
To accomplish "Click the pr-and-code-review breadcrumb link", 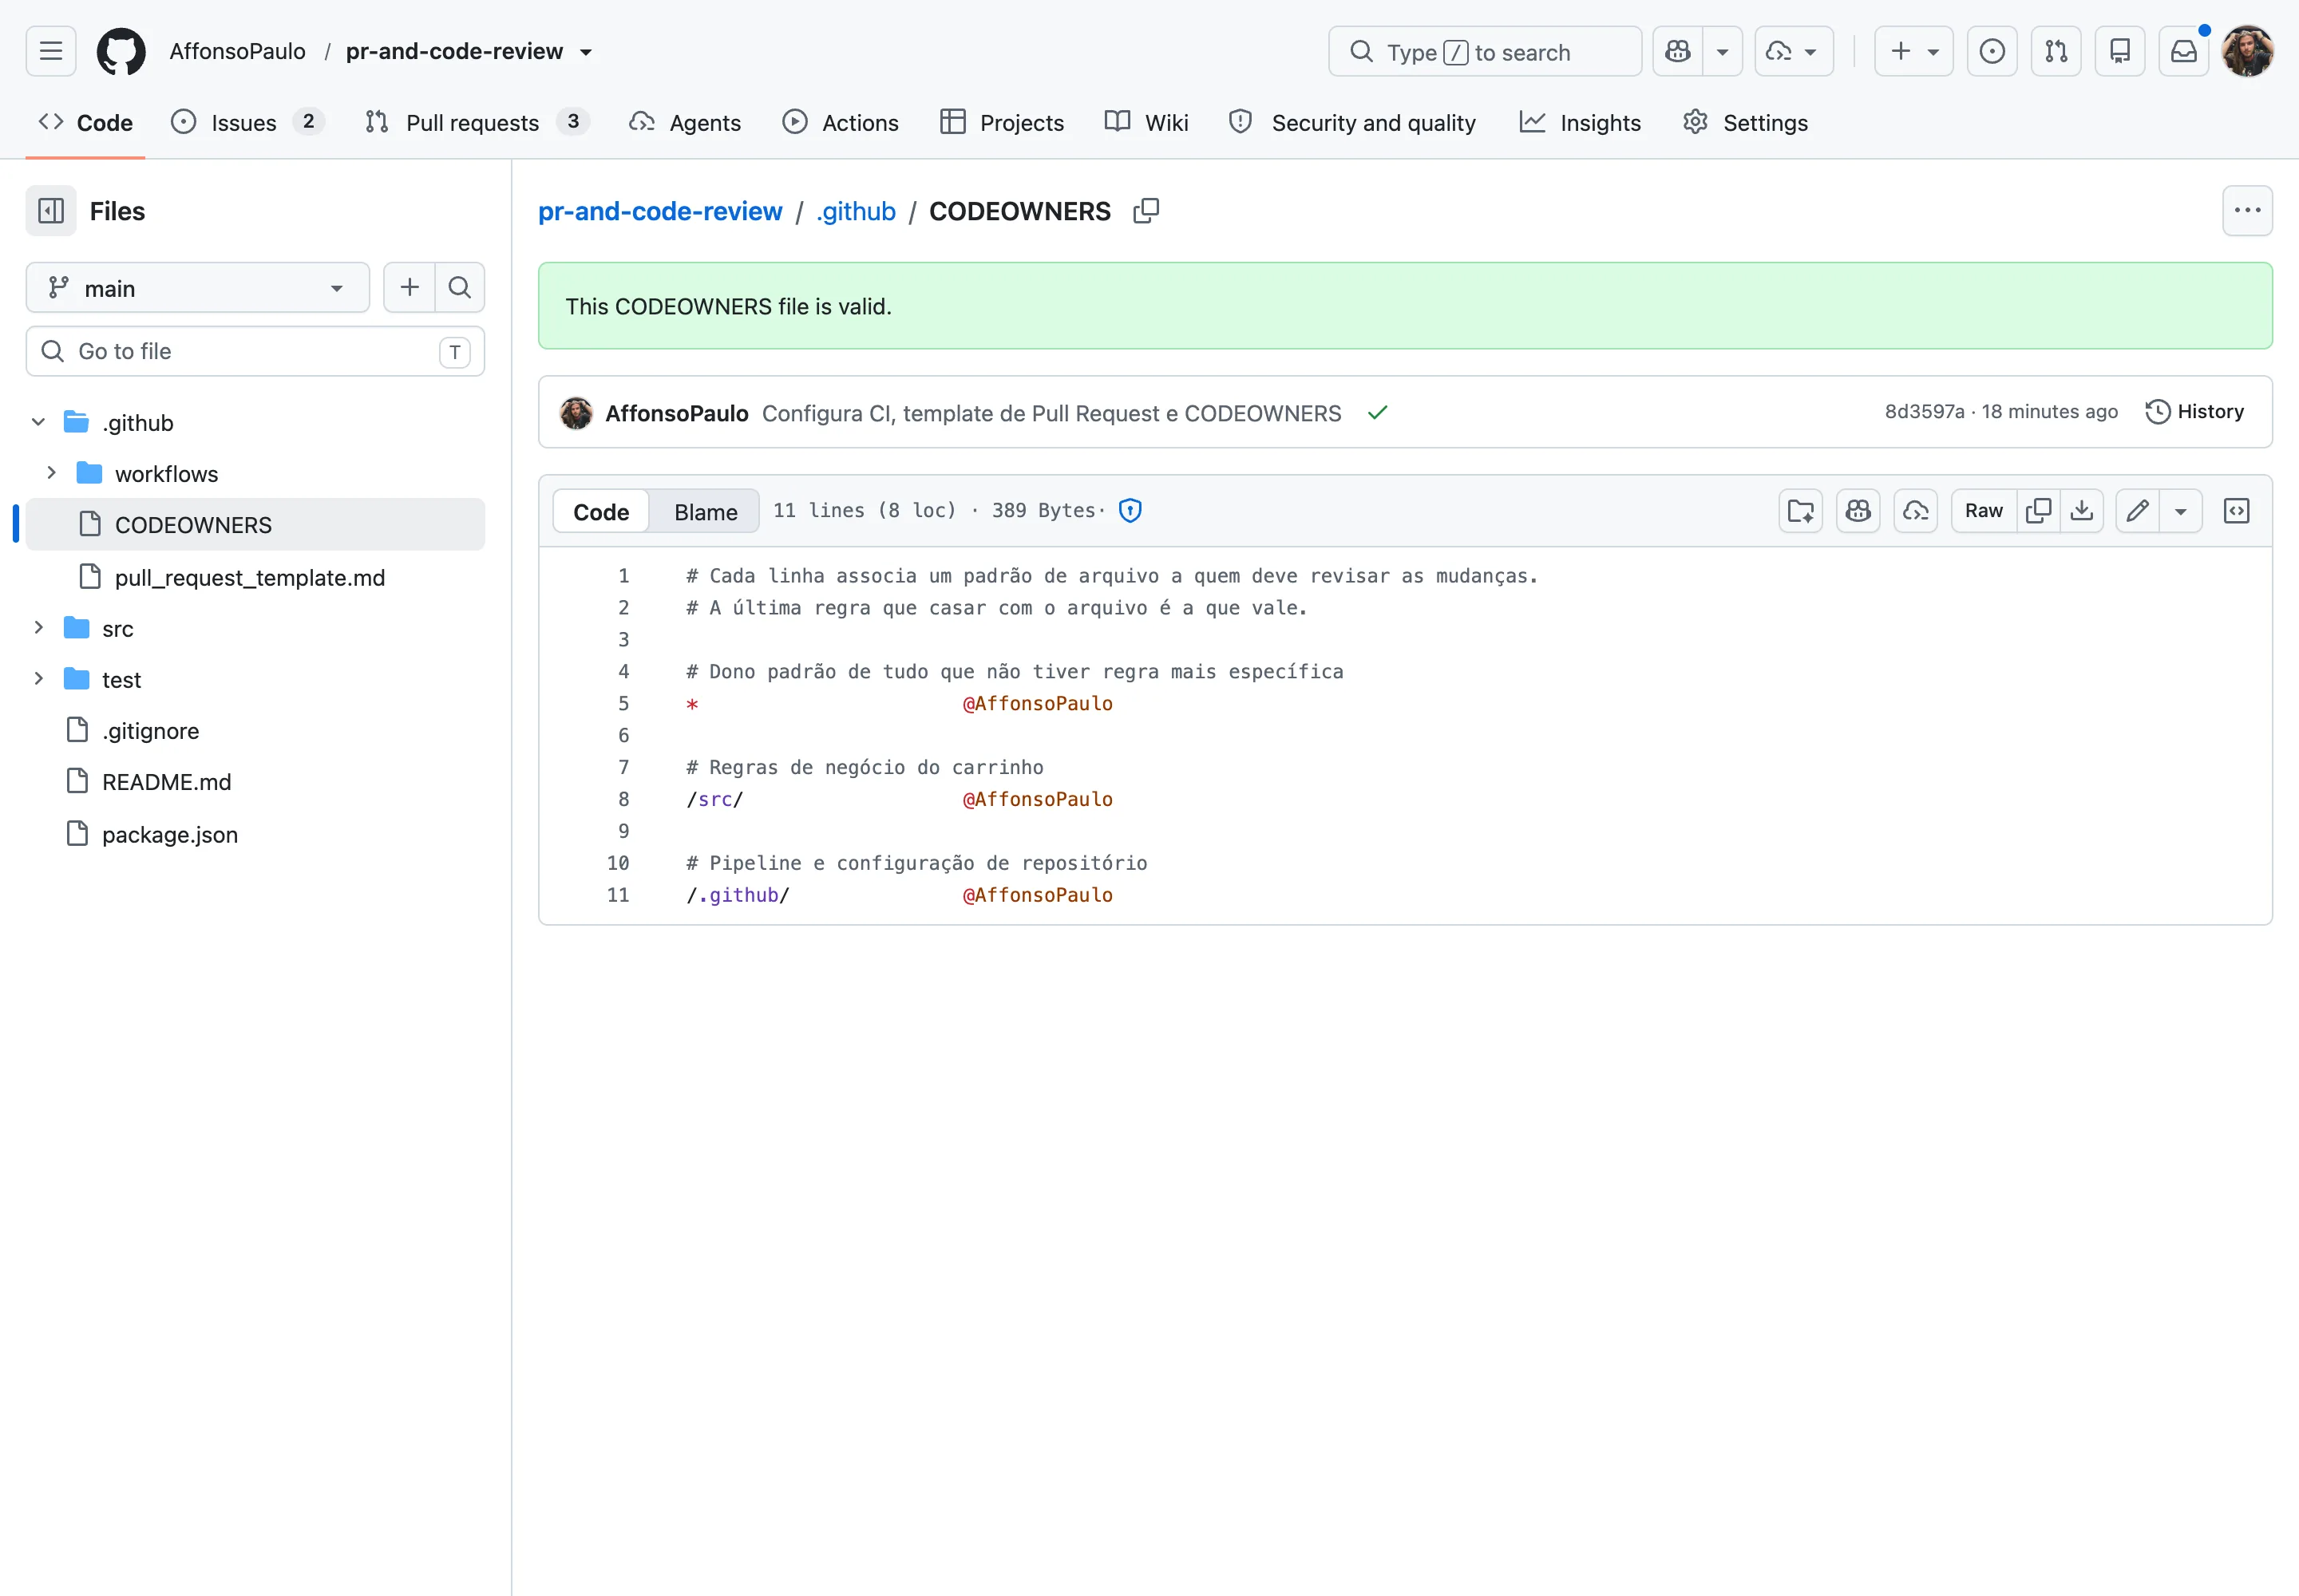I will pos(659,211).
